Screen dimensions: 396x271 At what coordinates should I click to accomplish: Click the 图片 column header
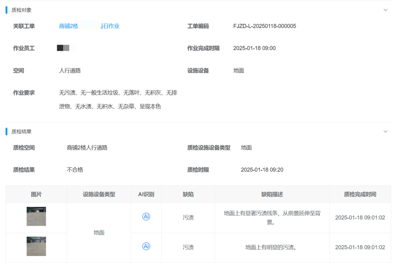[x=36, y=194]
